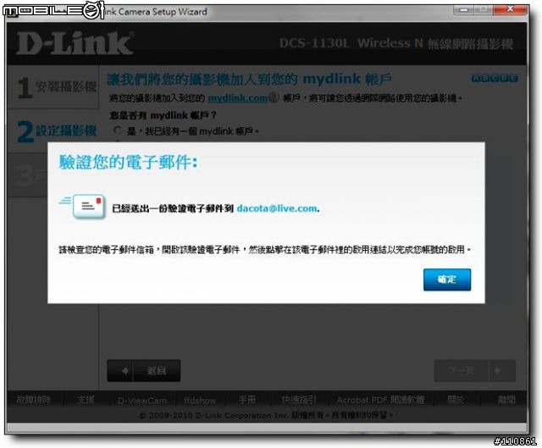Open 支援 in bottom menu
Viewport: 542px width, 448px height.
(86, 400)
